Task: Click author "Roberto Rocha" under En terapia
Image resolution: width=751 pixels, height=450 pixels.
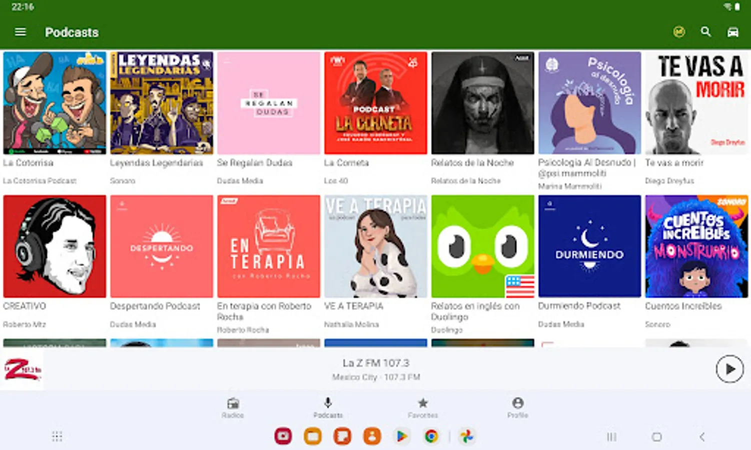Action: click(243, 329)
